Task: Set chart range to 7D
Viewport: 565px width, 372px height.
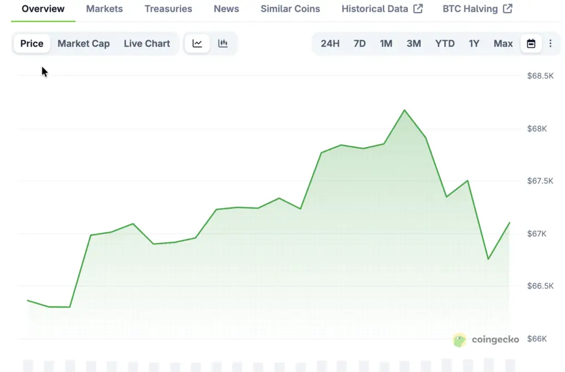Action: tap(360, 44)
